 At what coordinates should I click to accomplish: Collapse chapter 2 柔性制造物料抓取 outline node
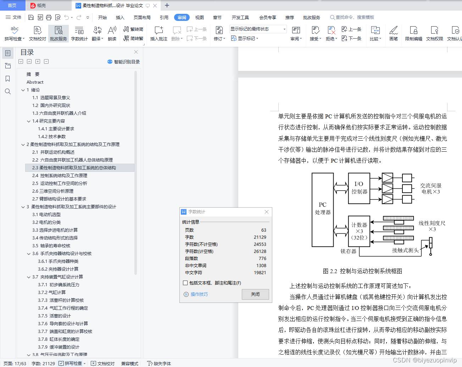pos(23,145)
